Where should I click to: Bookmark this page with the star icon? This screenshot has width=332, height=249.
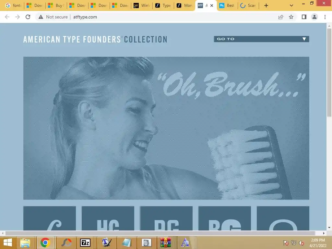[291, 17]
